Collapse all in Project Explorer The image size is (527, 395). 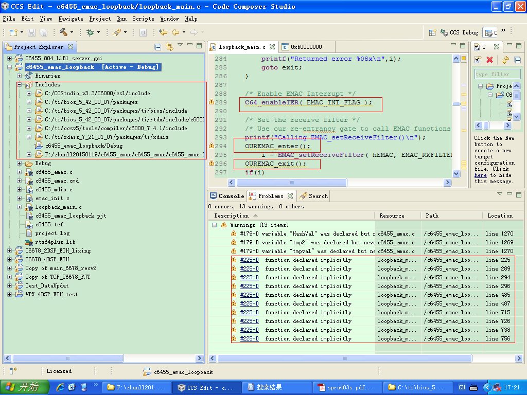click(x=158, y=47)
